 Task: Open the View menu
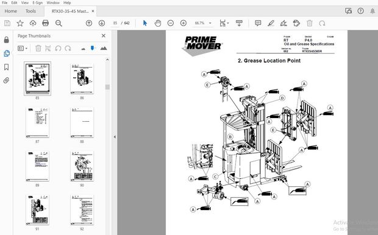(x=25, y=2)
